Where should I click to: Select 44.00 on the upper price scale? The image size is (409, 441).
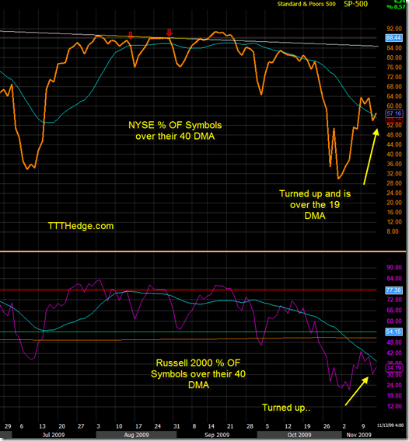coord(394,144)
